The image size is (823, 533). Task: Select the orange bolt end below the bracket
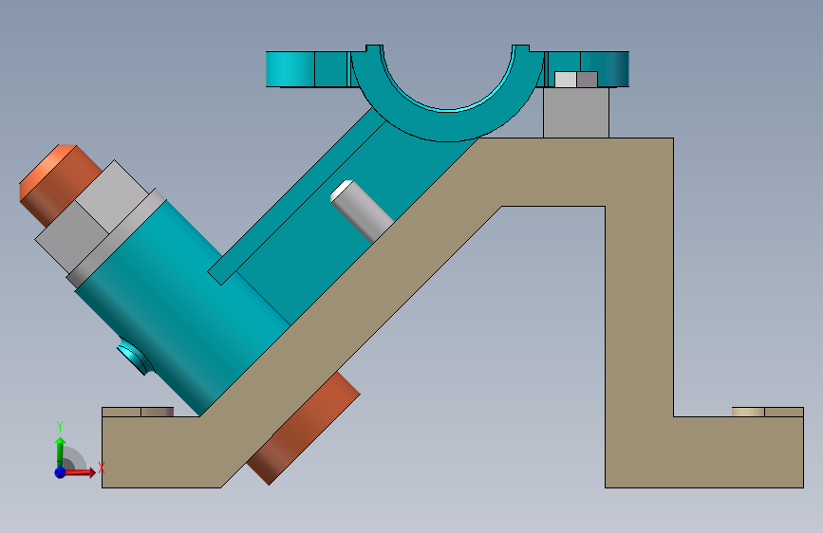click(x=304, y=429)
